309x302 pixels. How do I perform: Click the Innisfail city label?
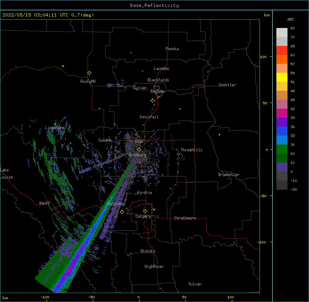tap(149, 117)
